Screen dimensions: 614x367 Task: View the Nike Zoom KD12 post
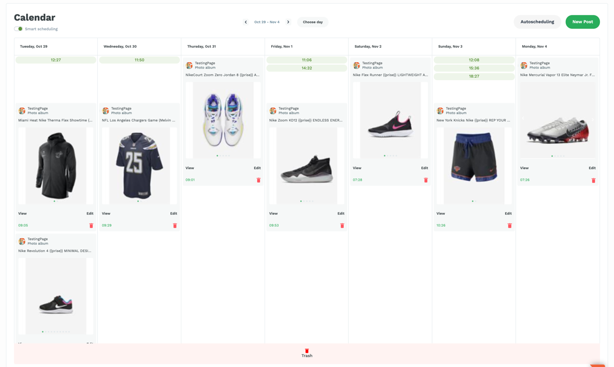point(273,213)
